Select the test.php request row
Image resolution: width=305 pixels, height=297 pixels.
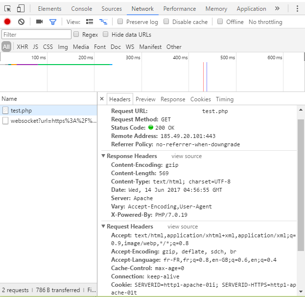[48, 111]
